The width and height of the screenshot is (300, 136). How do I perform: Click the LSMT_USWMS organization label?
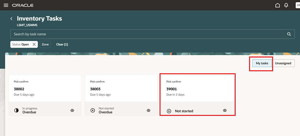(x=27, y=25)
